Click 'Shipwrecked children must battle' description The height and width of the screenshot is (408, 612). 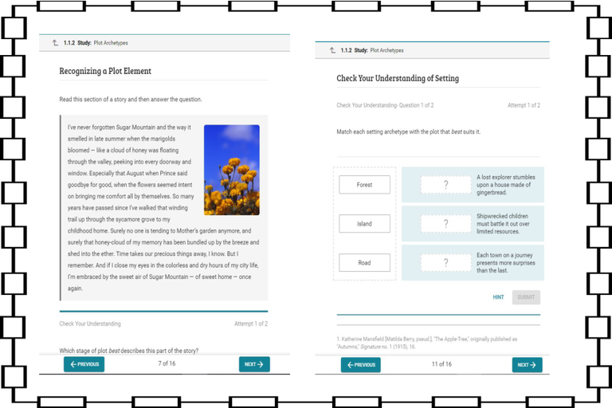(503, 224)
